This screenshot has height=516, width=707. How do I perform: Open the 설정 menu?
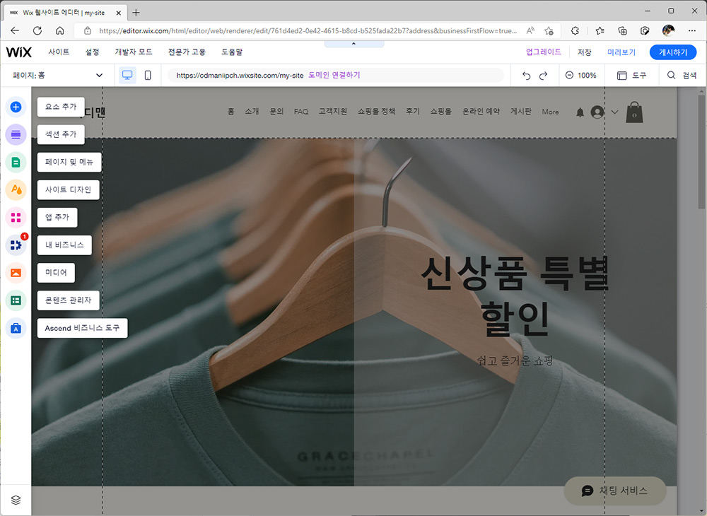click(92, 52)
